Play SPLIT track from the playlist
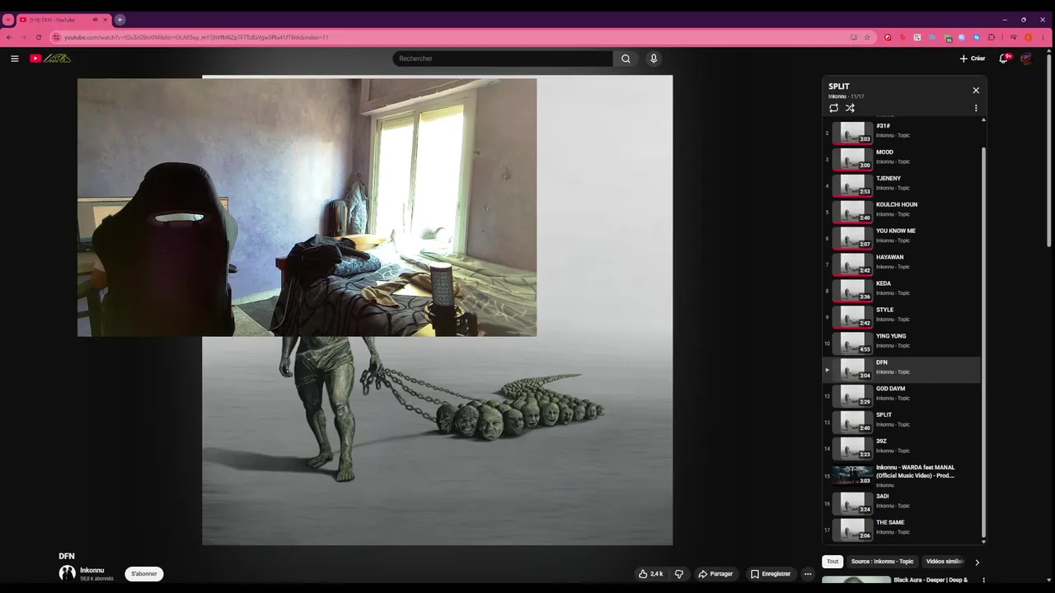 click(x=903, y=422)
